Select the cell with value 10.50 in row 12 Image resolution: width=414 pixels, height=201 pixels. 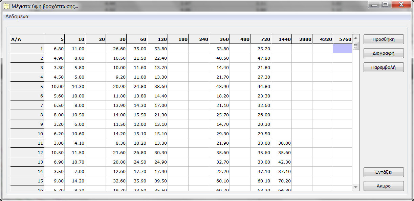(x=54, y=153)
